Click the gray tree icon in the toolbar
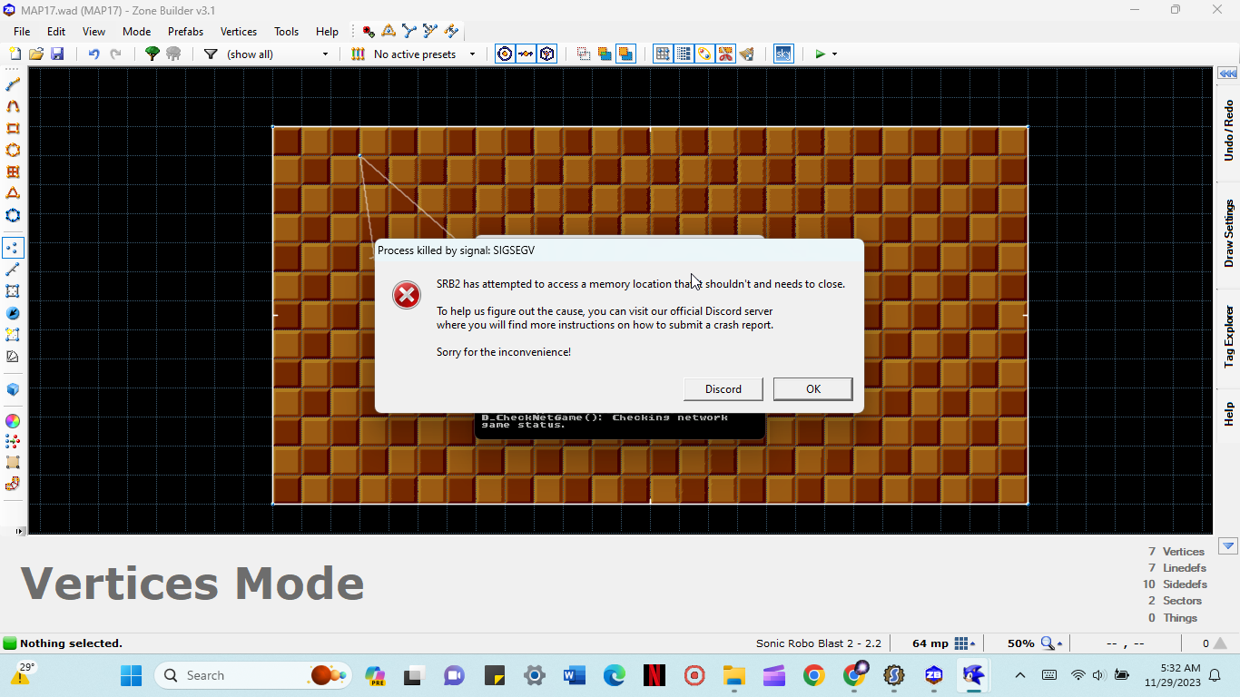This screenshot has height=697, width=1240. 173,54
